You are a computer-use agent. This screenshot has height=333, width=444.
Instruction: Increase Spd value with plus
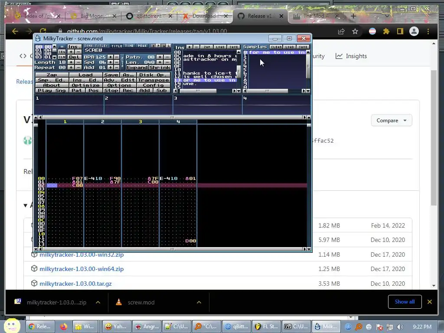pos(111,62)
